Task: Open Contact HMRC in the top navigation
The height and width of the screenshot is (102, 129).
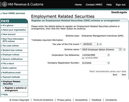Action: pyautogui.click(x=94, y=5)
